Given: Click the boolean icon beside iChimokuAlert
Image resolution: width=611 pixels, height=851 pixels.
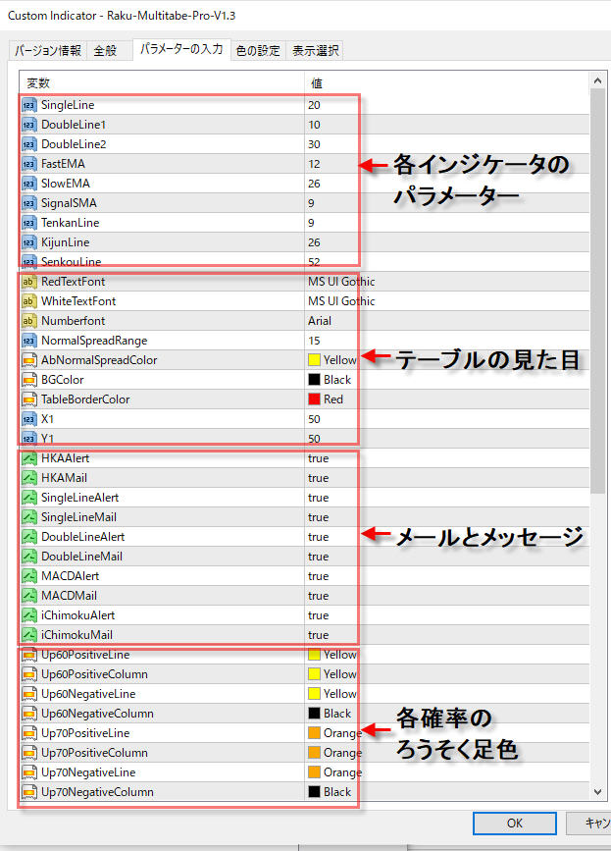Looking at the screenshot, I should pos(28,615).
